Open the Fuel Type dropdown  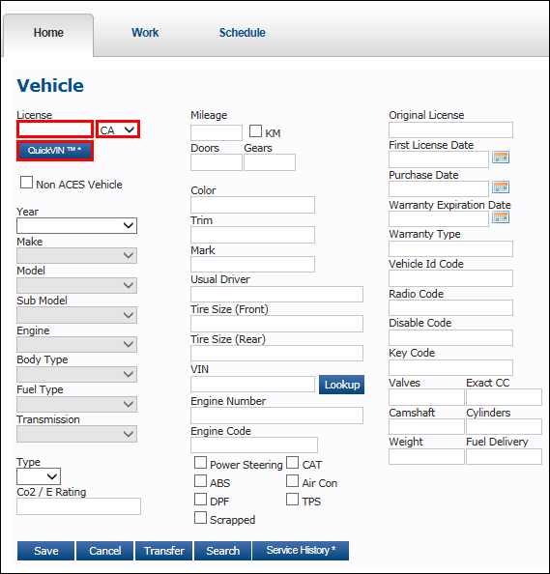pos(77,404)
